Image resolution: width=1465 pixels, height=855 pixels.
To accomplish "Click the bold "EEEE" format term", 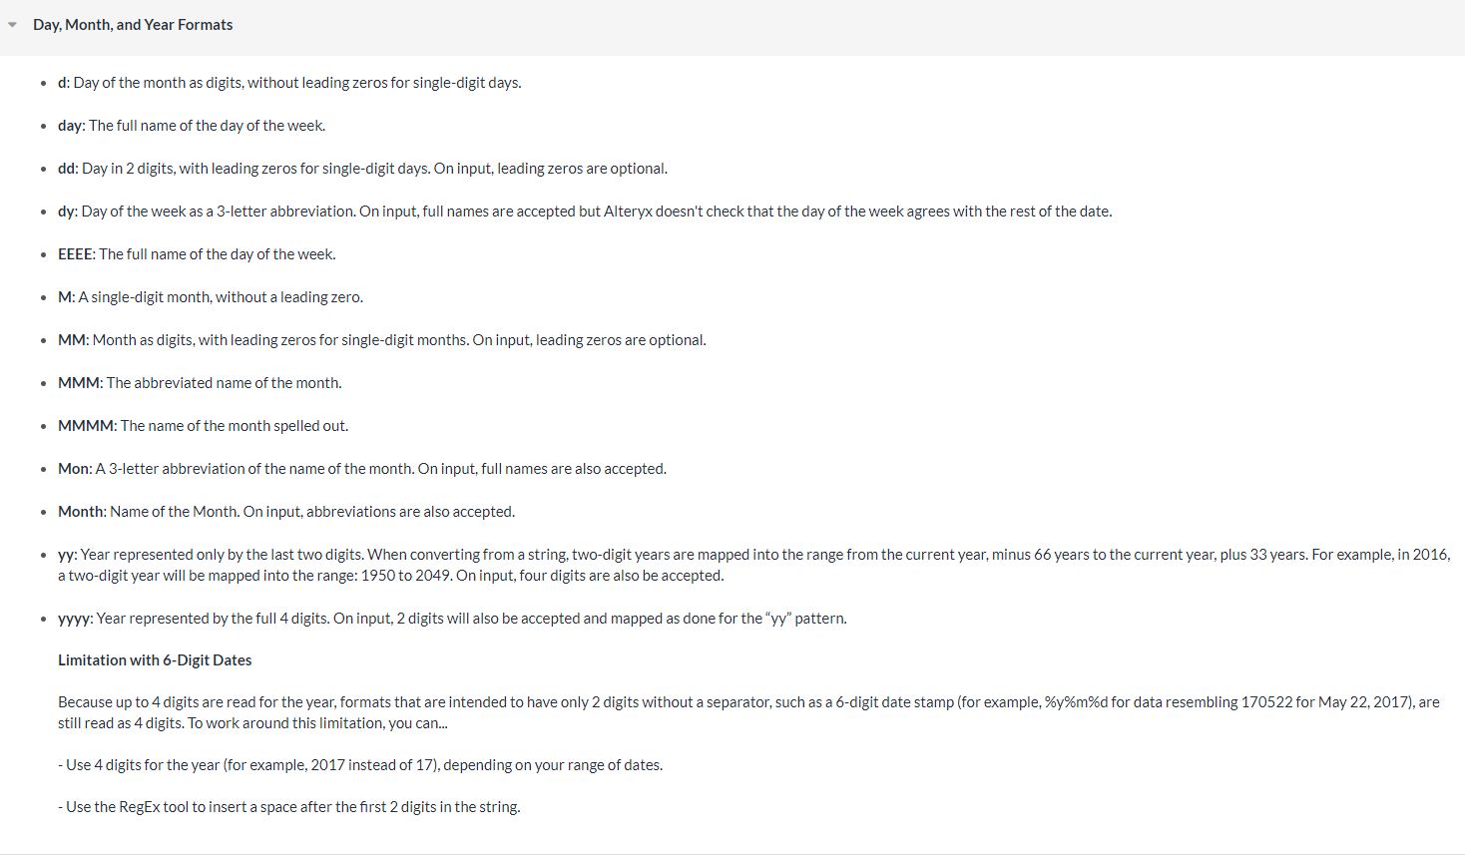I will (75, 254).
